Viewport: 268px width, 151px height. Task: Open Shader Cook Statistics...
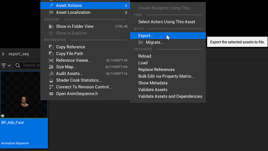[85, 80]
